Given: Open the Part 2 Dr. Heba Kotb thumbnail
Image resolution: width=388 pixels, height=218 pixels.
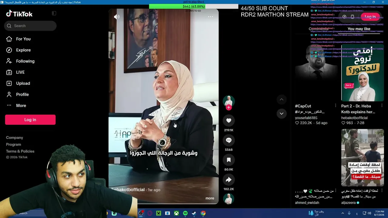Looking at the screenshot, I should [x=363, y=73].
